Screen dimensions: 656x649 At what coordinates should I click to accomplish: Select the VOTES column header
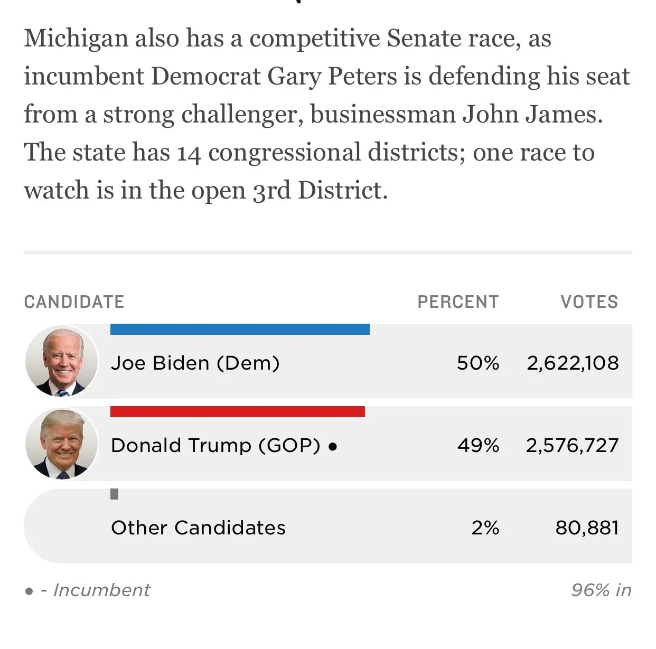coord(589,302)
